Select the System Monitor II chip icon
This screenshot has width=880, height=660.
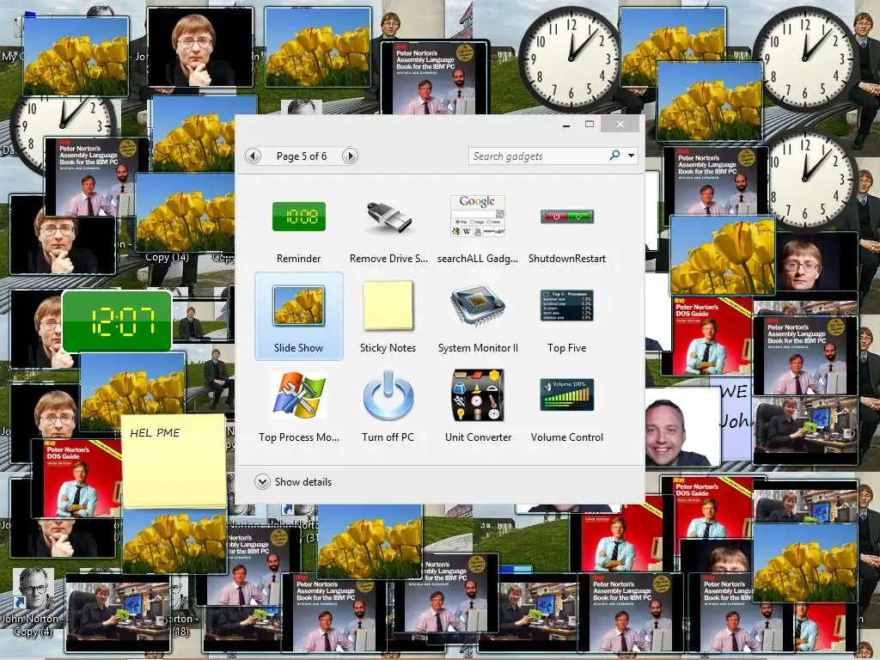pyautogui.click(x=478, y=305)
